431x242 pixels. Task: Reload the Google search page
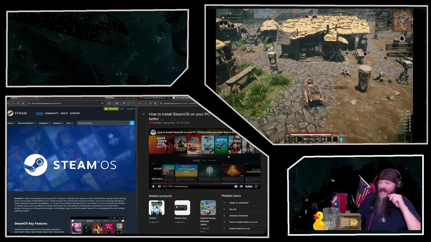(x=150, y=103)
